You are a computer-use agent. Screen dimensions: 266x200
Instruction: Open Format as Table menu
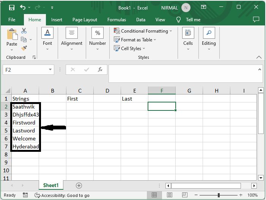click(135, 40)
